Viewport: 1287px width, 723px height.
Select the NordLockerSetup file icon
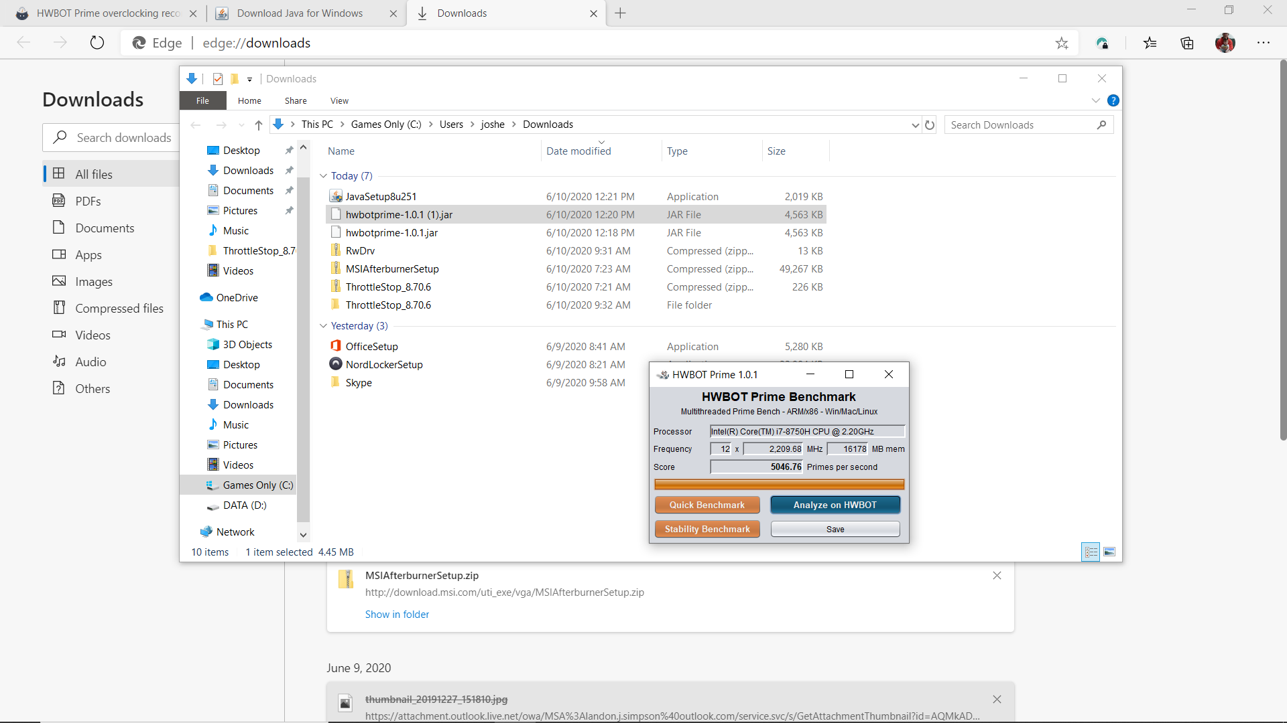tap(336, 364)
